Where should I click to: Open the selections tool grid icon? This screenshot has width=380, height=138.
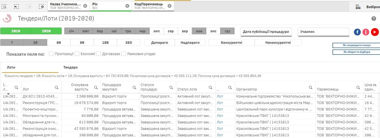click(358, 7)
